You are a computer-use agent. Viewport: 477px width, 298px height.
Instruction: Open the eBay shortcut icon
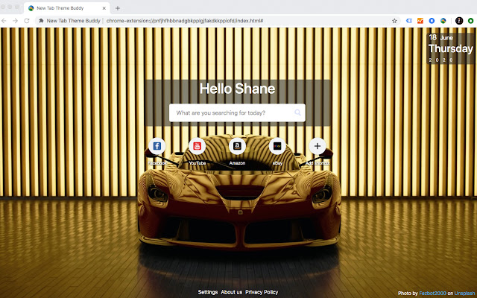click(x=277, y=146)
